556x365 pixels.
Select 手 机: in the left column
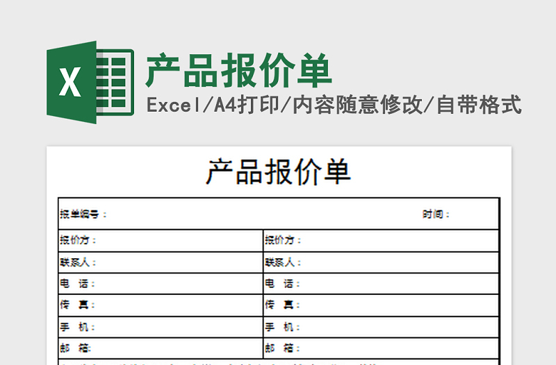click(77, 327)
